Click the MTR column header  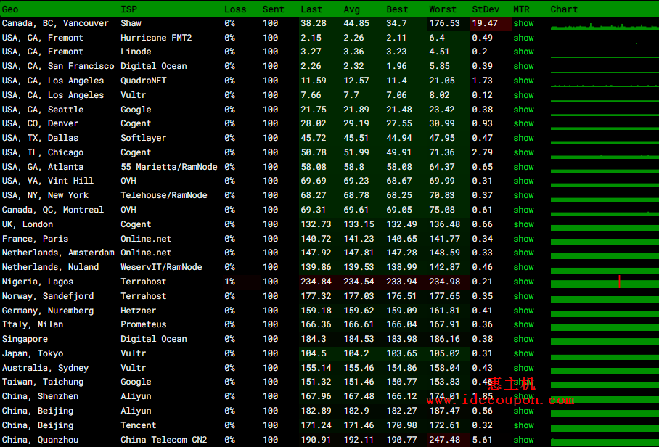coord(522,9)
